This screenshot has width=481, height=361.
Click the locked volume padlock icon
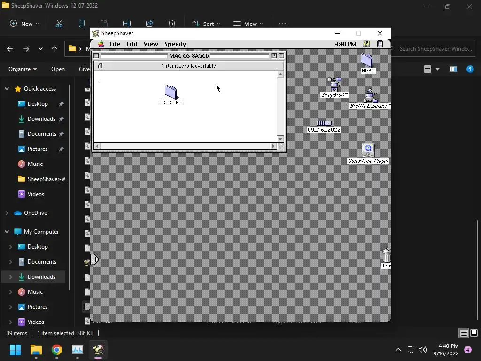(100, 66)
